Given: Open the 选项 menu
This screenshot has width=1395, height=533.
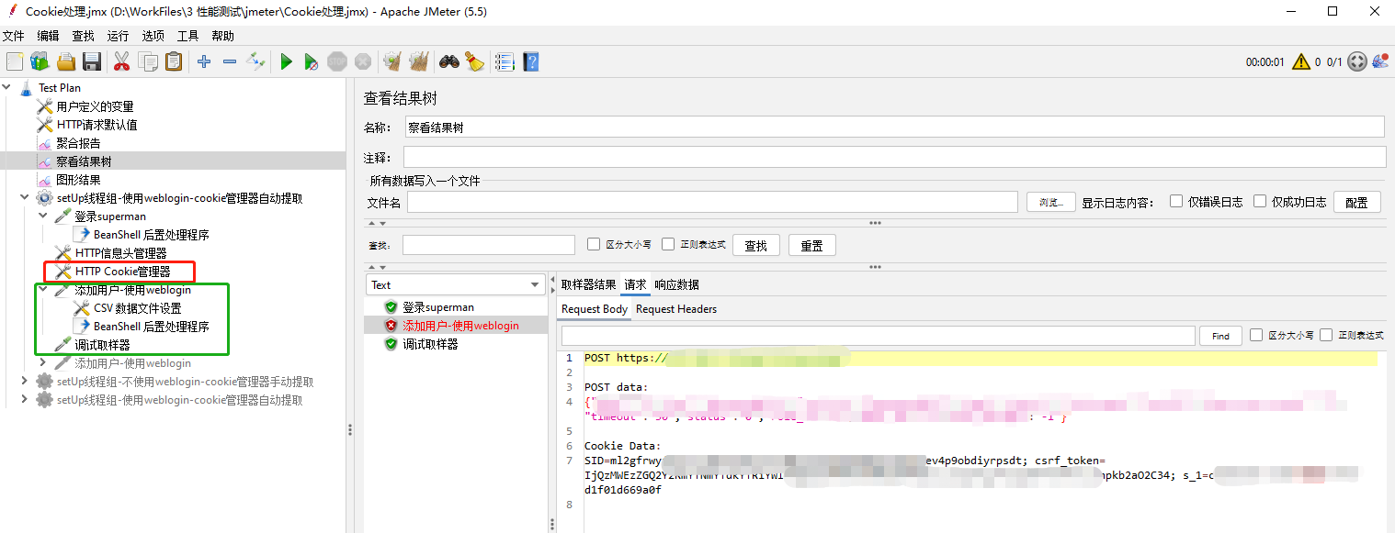Looking at the screenshot, I should [153, 36].
